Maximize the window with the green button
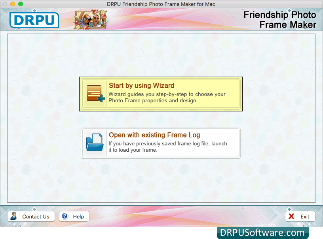This screenshot has width=323, height=239. (x=21, y=4)
